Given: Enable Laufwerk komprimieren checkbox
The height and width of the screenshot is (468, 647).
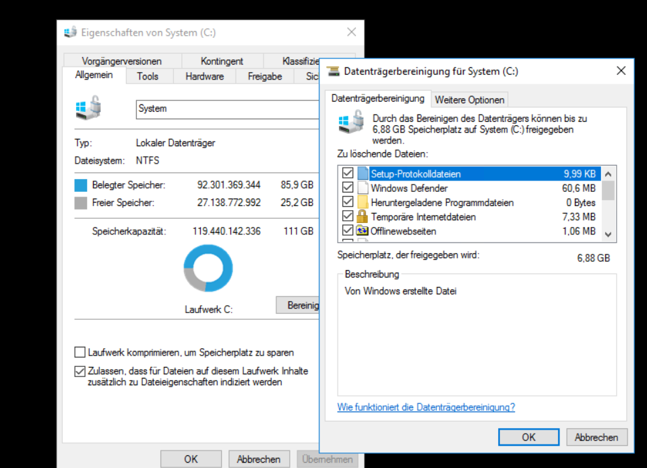Looking at the screenshot, I should tap(80, 352).
